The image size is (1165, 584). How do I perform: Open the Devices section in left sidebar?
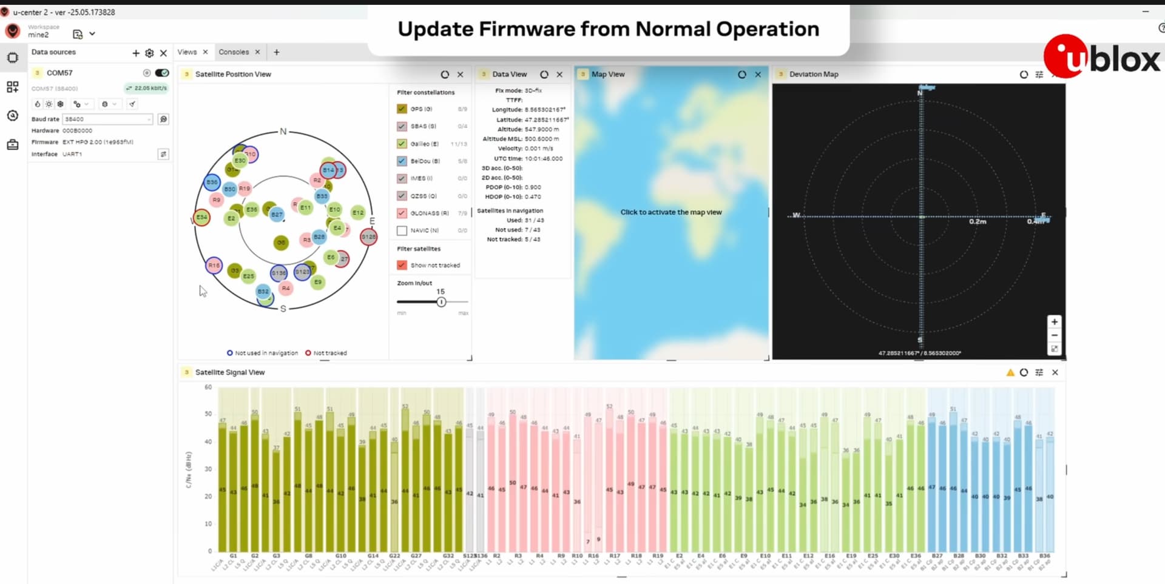13,58
